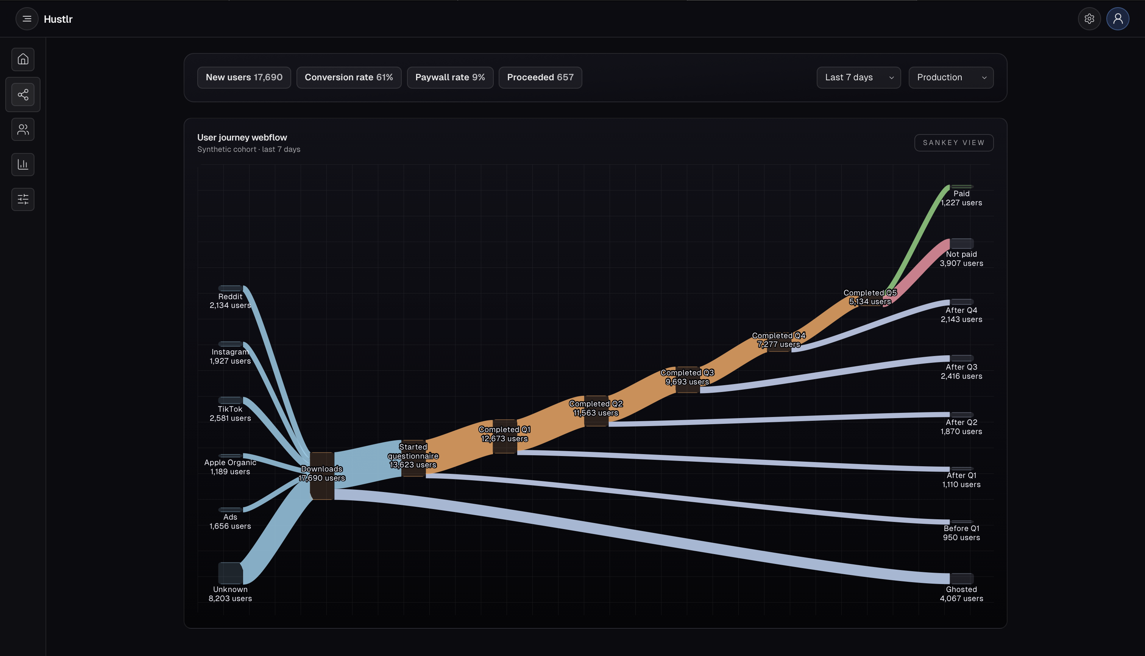Open the user profile avatar
This screenshot has width=1145, height=656.
coord(1117,19)
